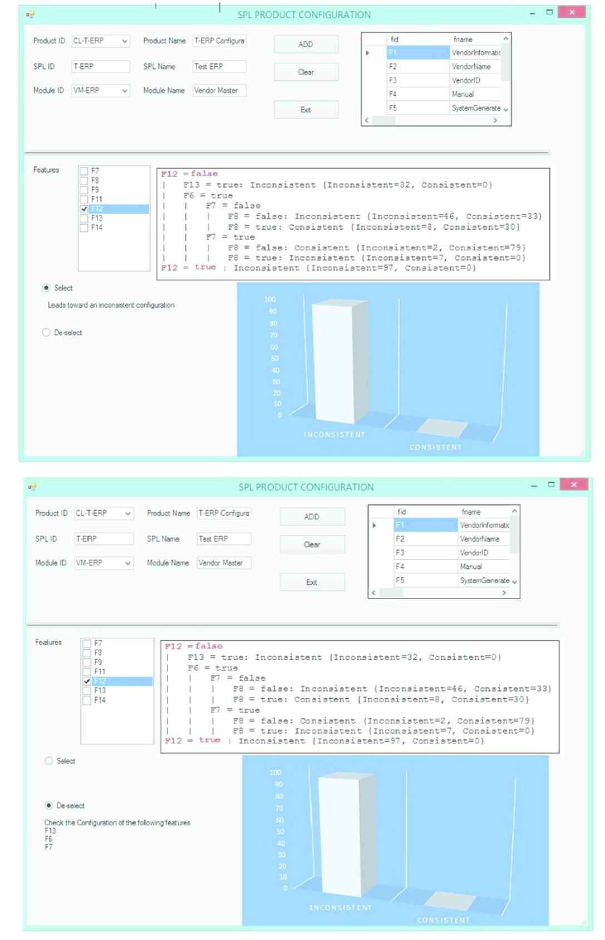Click the app icon in the top window's title bar
605x940 pixels.
point(30,14)
